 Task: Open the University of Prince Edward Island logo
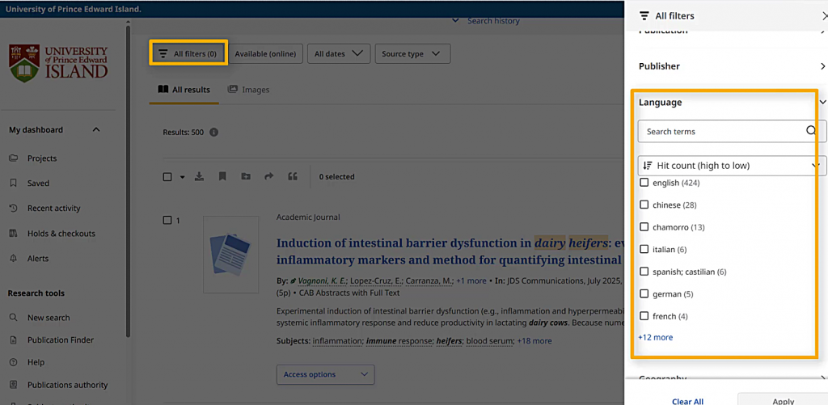58,62
